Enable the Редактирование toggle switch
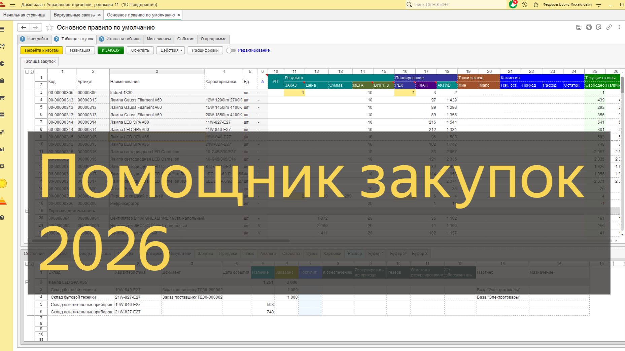 [x=231, y=50]
